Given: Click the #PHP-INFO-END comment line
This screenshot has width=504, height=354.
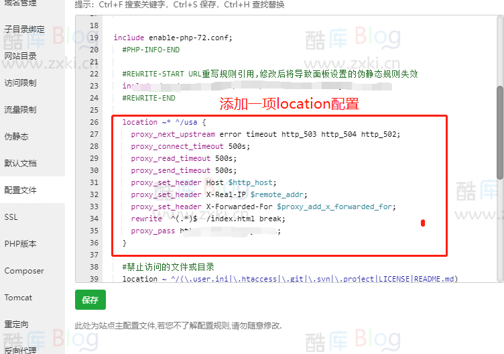Looking at the screenshot, I should click(x=151, y=50).
